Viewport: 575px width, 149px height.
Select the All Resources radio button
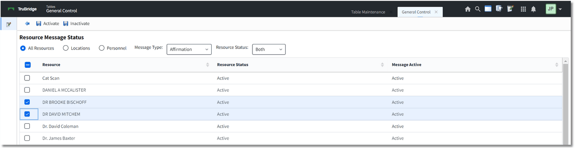pyautogui.click(x=23, y=48)
